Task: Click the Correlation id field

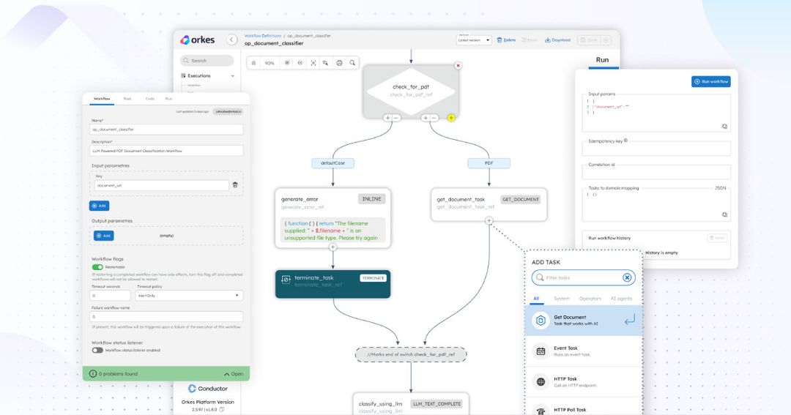Action: 656,173
